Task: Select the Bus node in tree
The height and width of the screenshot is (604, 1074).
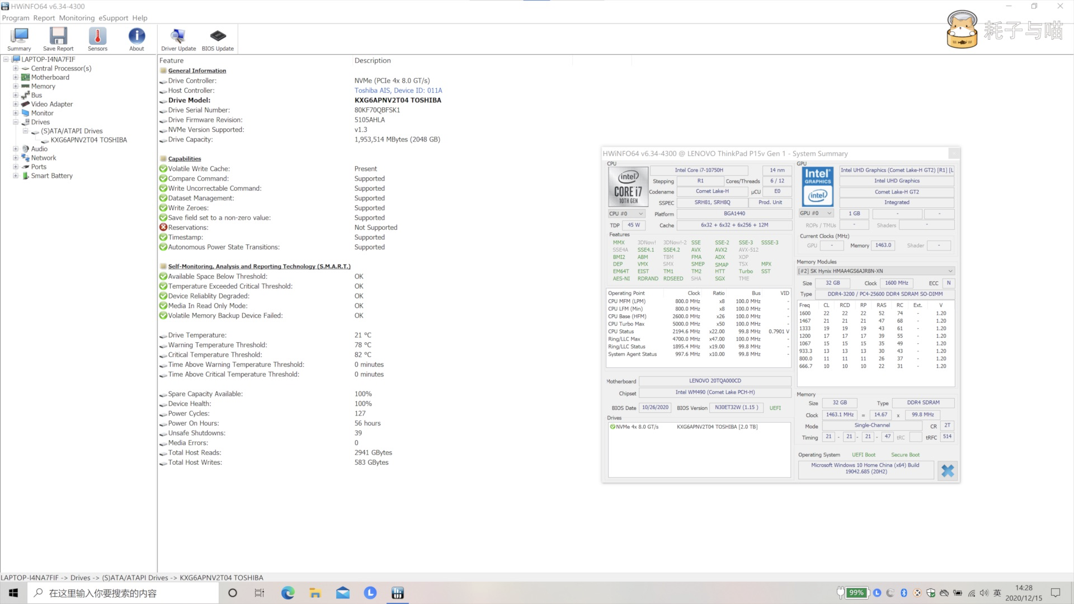Action: [36, 95]
